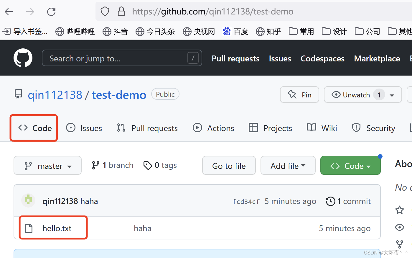Open the 抖音 bookmark
The height and width of the screenshot is (258, 412).
(115, 31)
